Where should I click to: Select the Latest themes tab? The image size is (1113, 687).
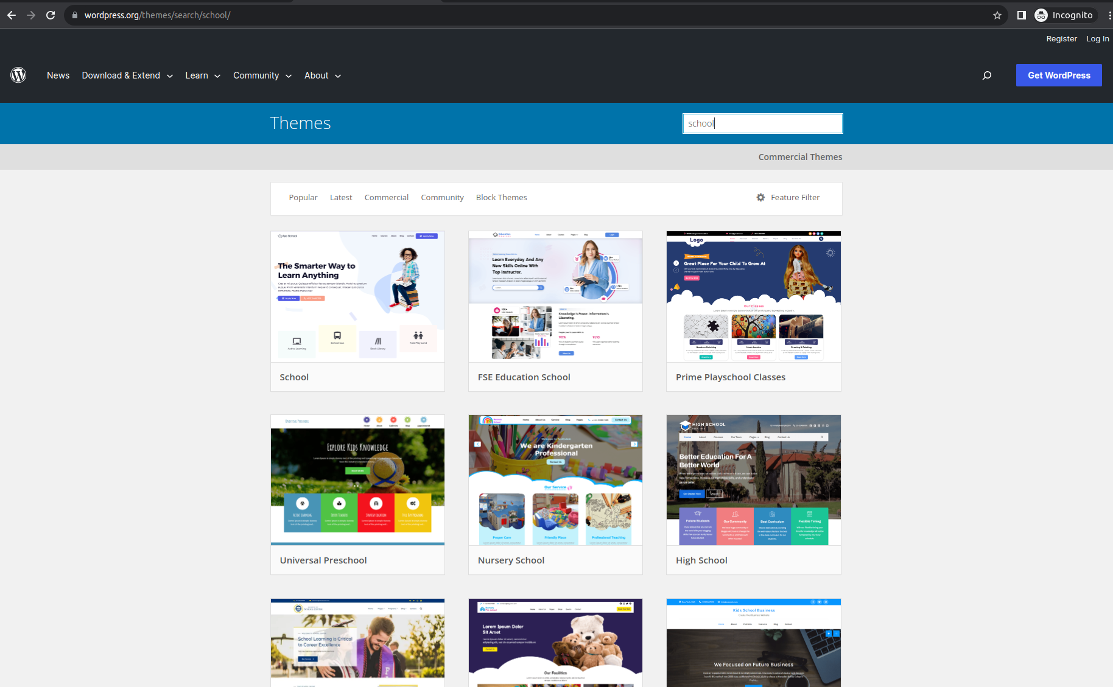[x=341, y=197]
